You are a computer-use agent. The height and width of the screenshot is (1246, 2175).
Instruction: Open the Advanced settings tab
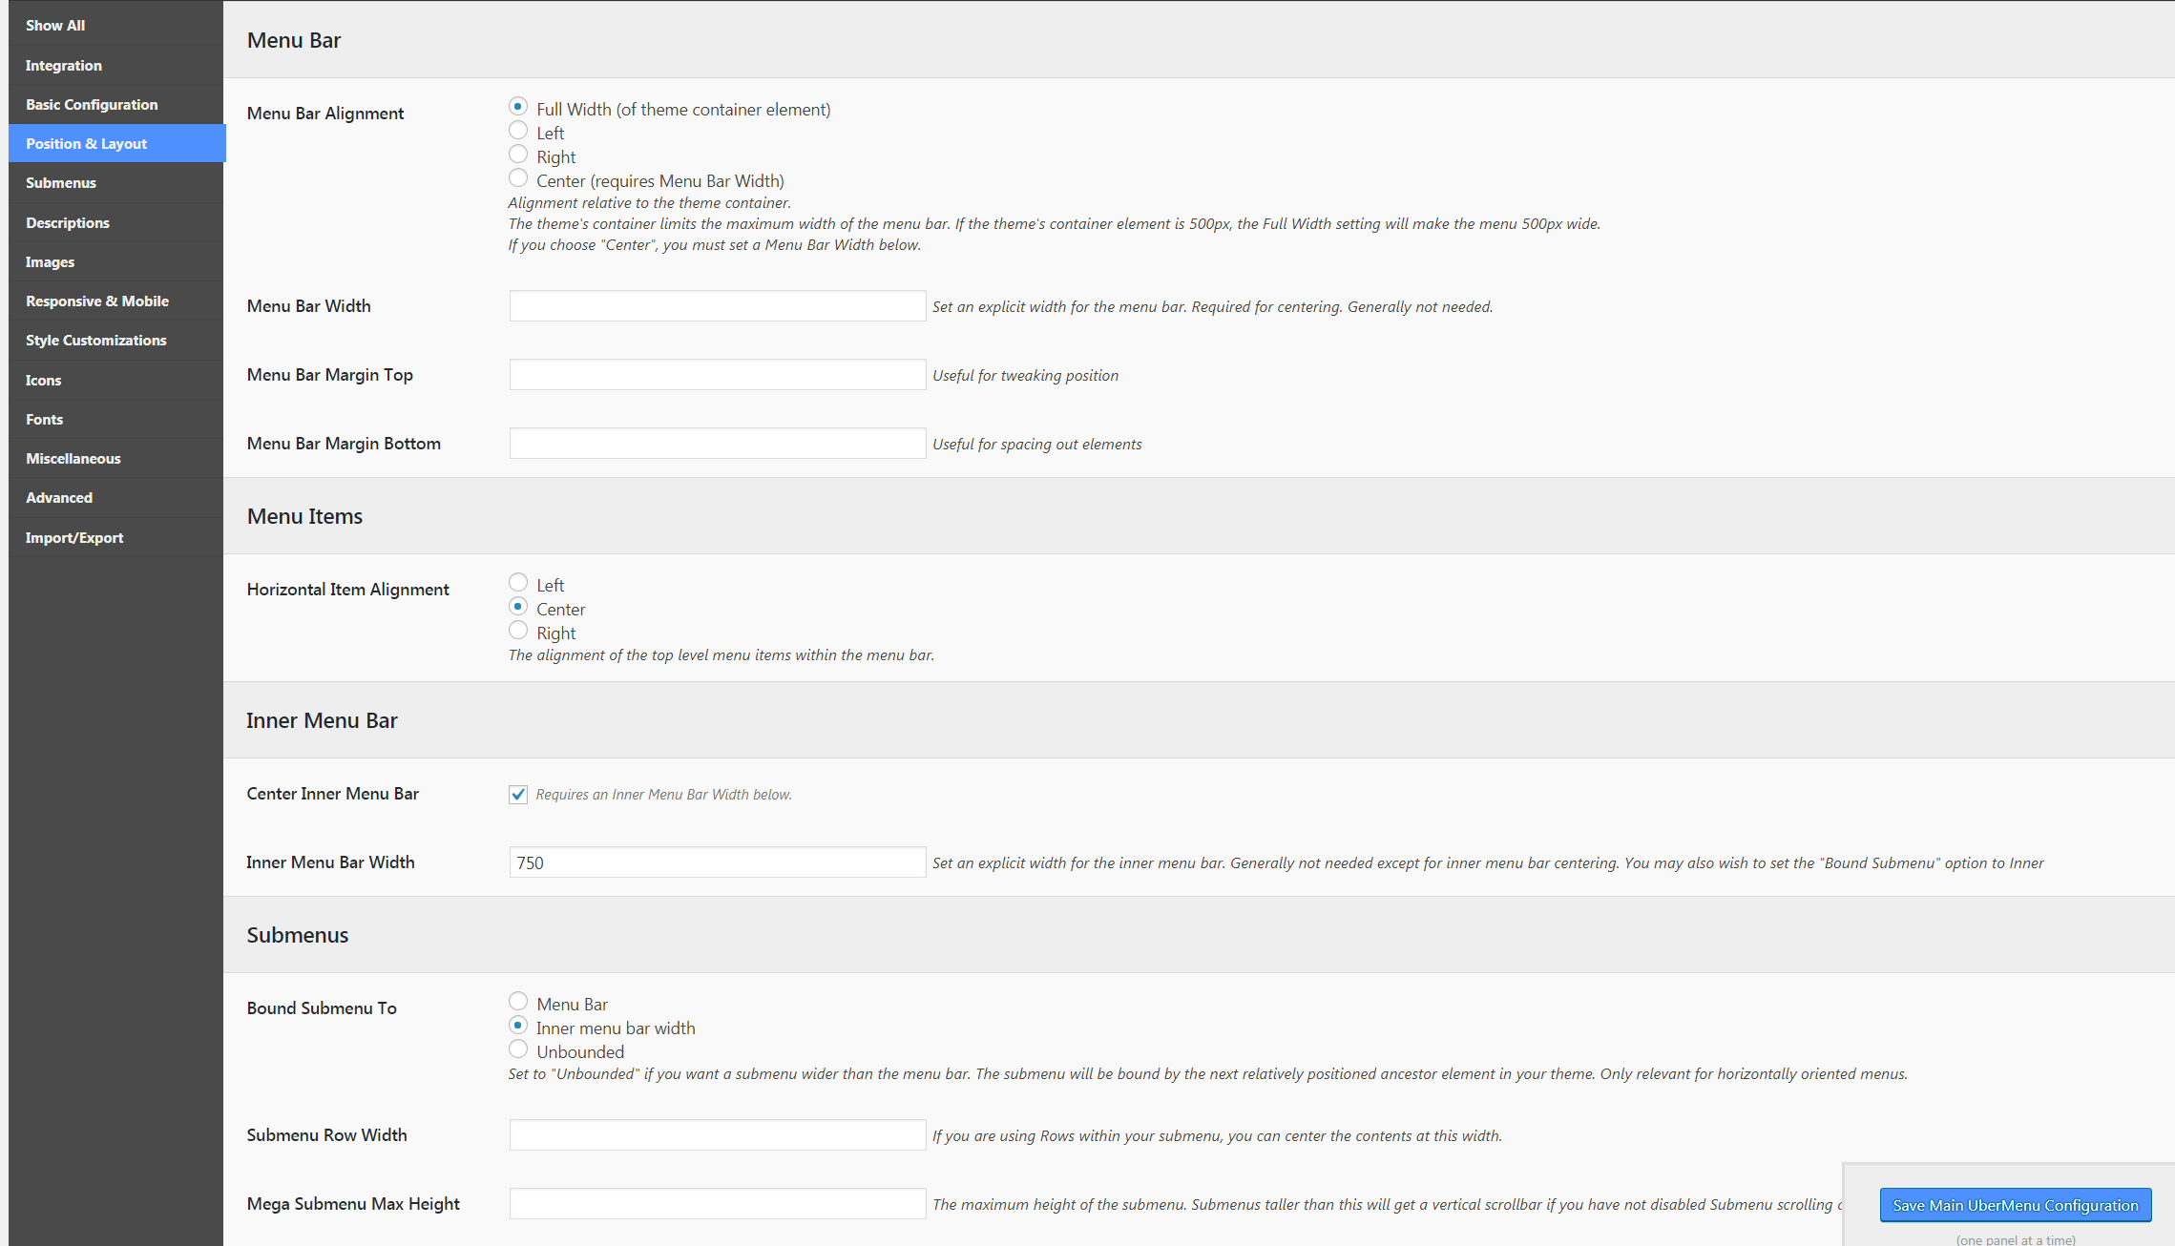[59, 498]
